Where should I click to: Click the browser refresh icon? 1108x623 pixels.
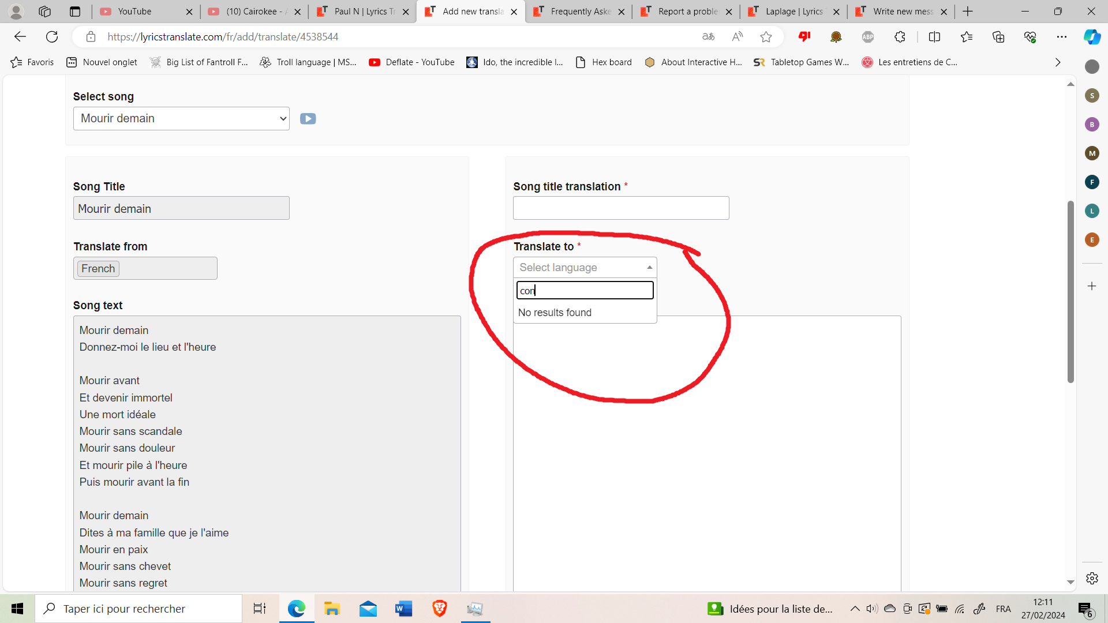click(52, 37)
